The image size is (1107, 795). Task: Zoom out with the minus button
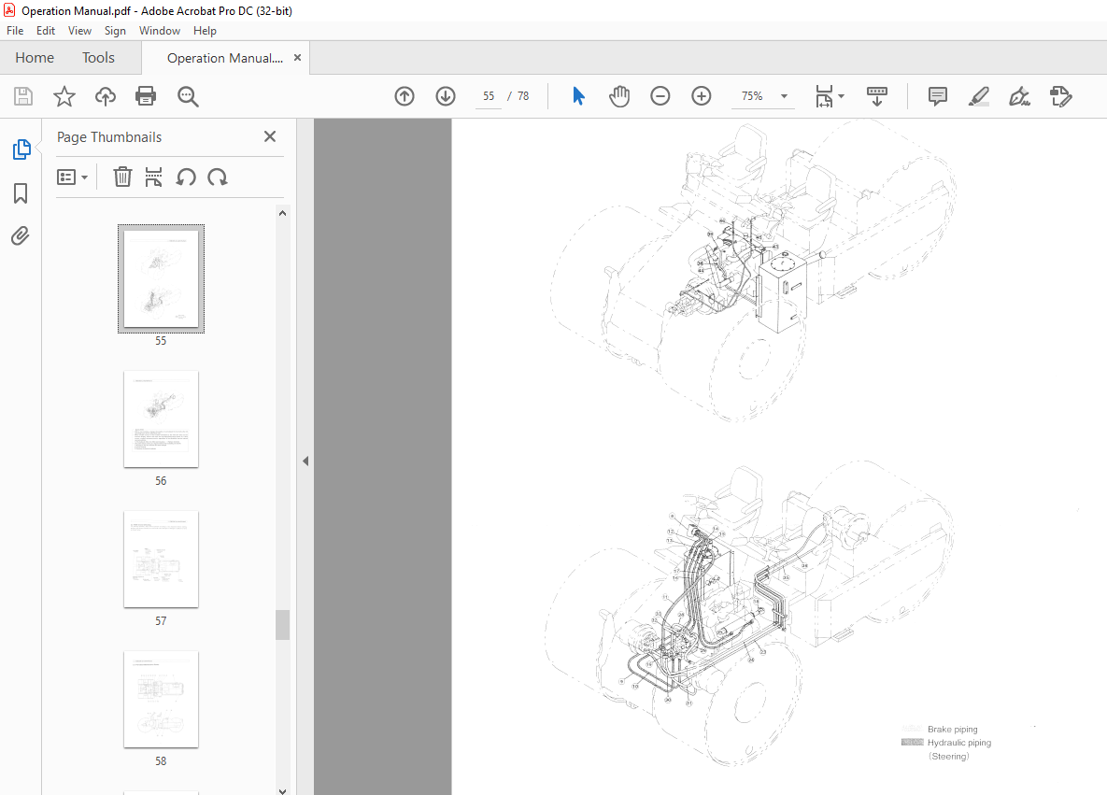tap(660, 96)
